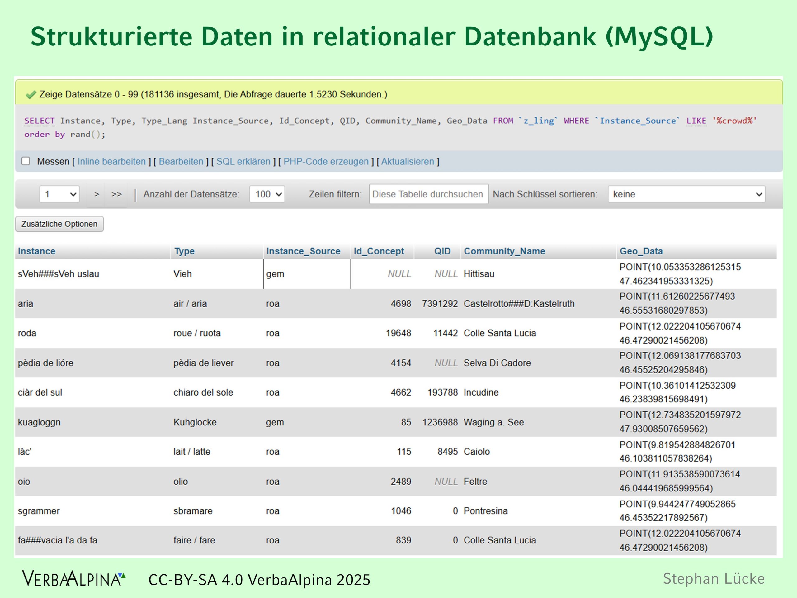Sort by the Instance column header

coord(37,251)
